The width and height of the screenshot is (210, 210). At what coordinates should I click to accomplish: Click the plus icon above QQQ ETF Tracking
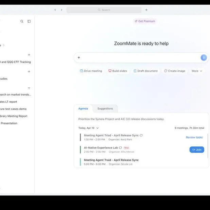[x=29, y=55]
